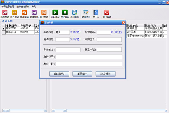Open the 车辆信息管理 menu
Image resolution: width=169 pixels, height=113 pixels.
pos(8,6)
